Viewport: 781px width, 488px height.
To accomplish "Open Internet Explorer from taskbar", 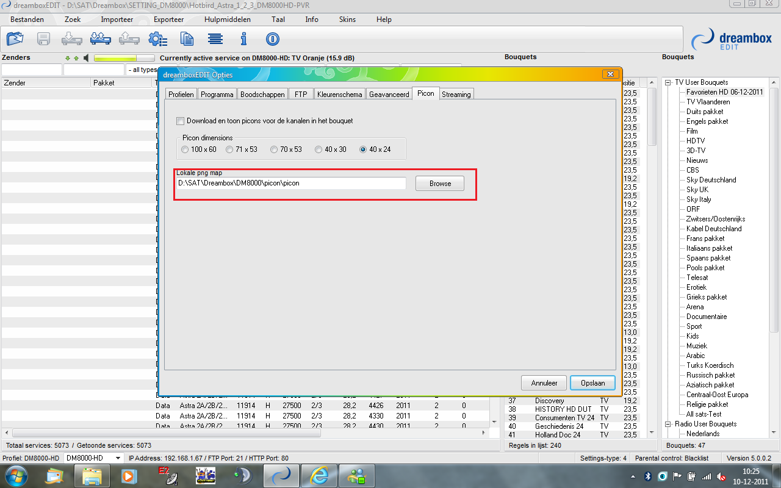I will [318, 475].
